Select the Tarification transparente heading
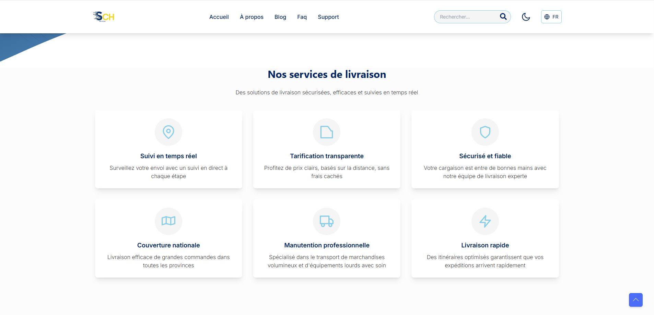654x315 pixels. tap(327, 156)
